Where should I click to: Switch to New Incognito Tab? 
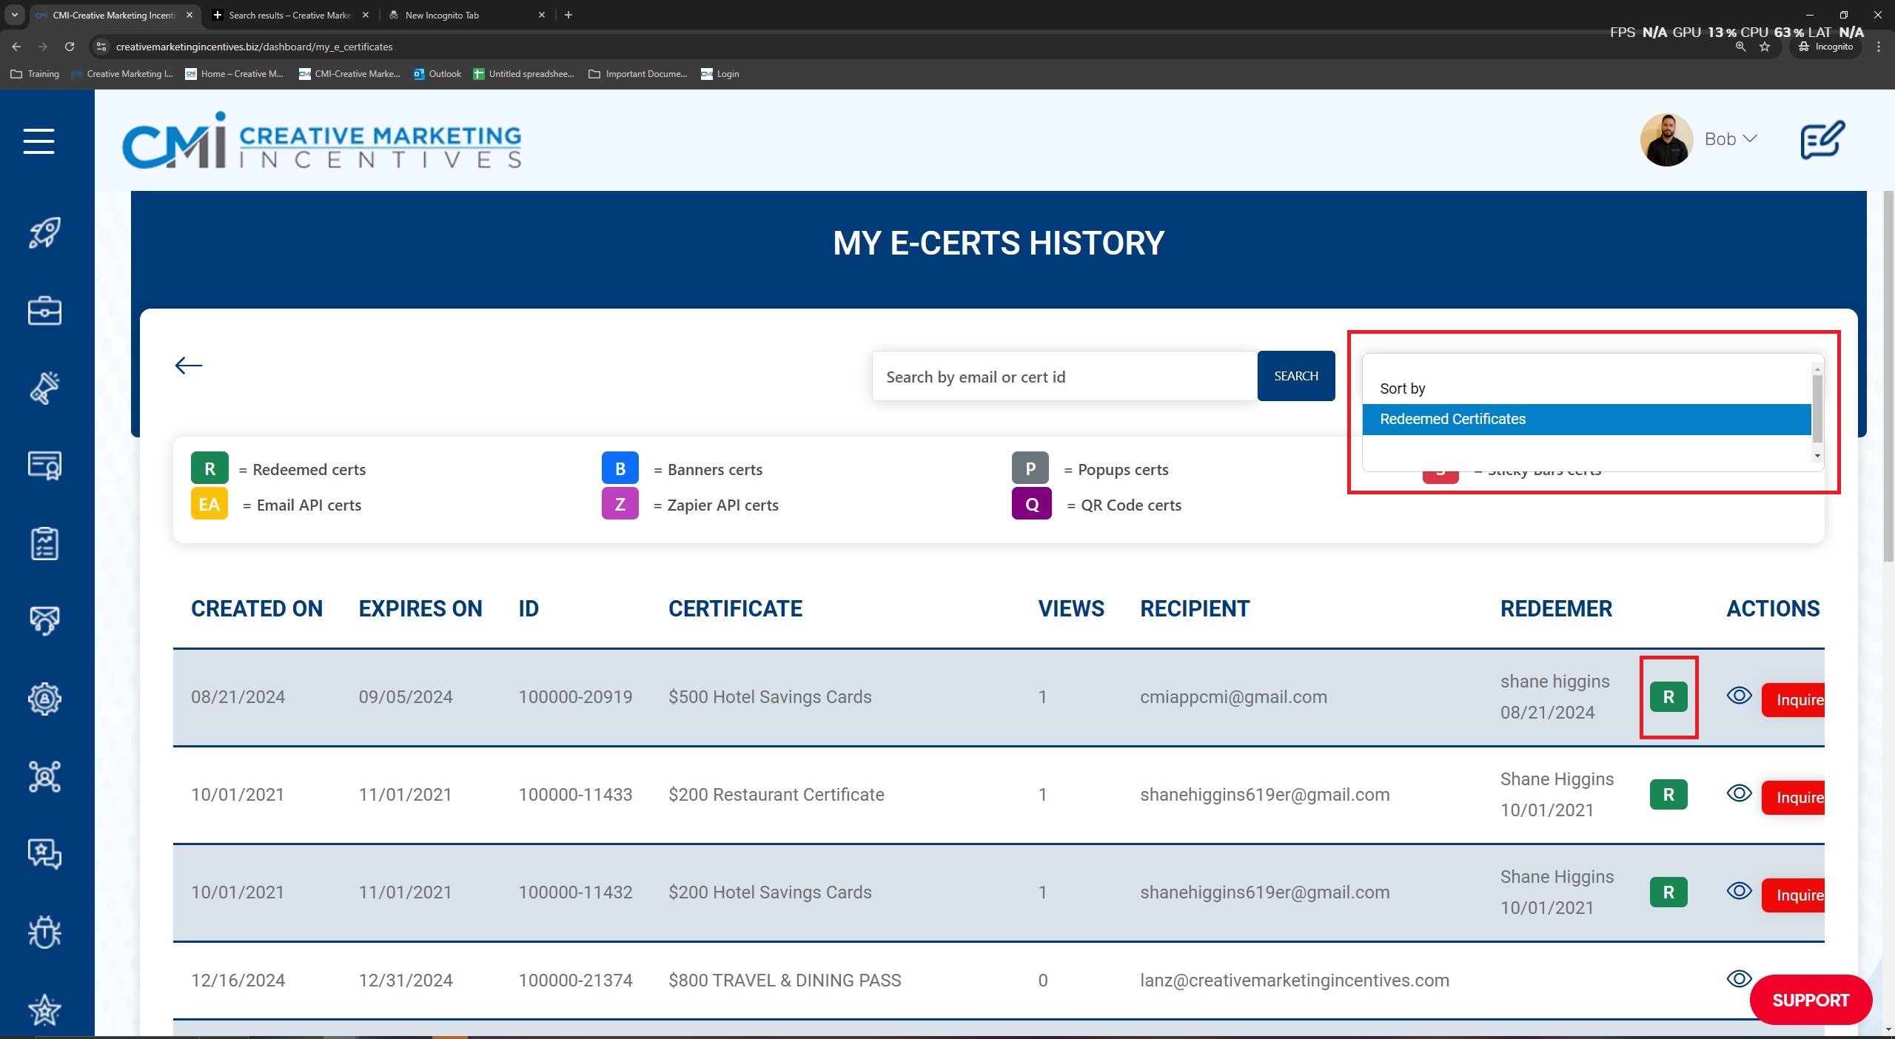point(442,15)
